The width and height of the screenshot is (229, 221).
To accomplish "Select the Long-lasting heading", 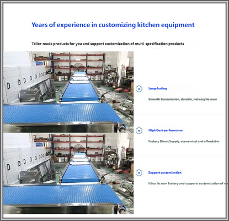I will pyautogui.click(x=158, y=88).
